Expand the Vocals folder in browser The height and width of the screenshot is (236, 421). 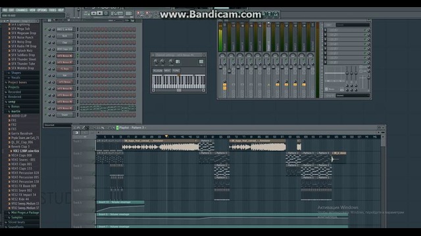click(15, 77)
